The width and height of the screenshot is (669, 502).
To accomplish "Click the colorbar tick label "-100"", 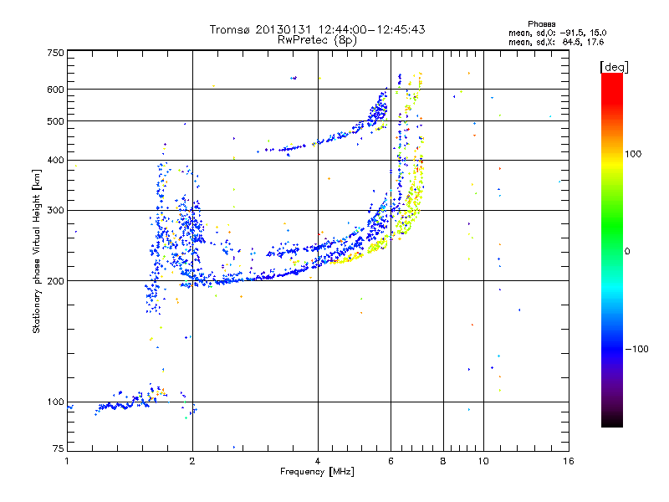I will [636, 349].
